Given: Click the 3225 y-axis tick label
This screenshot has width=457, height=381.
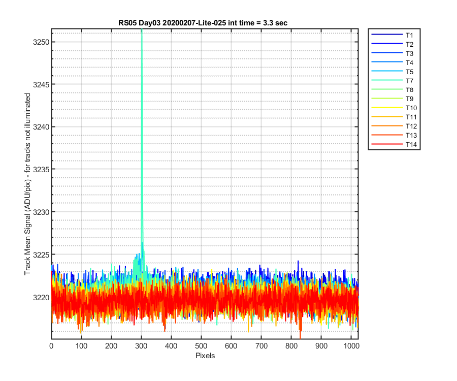Looking at the screenshot, I should pos(41,255).
